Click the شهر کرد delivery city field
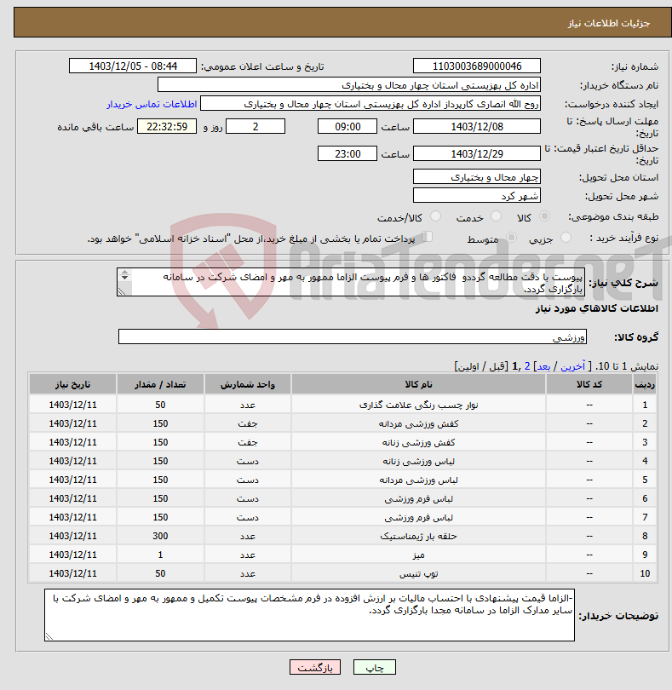The width and height of the screenshot is (672, 690). point(477,196)
